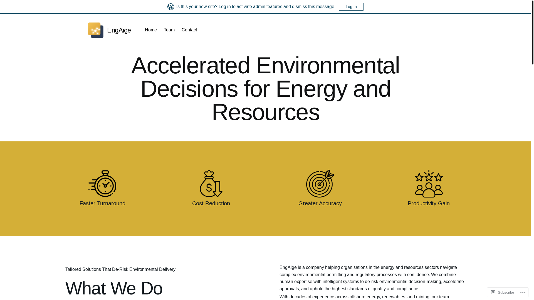This screenshot has width=534, height=300.
Task: Open the Home menu item
Action: 151,30
